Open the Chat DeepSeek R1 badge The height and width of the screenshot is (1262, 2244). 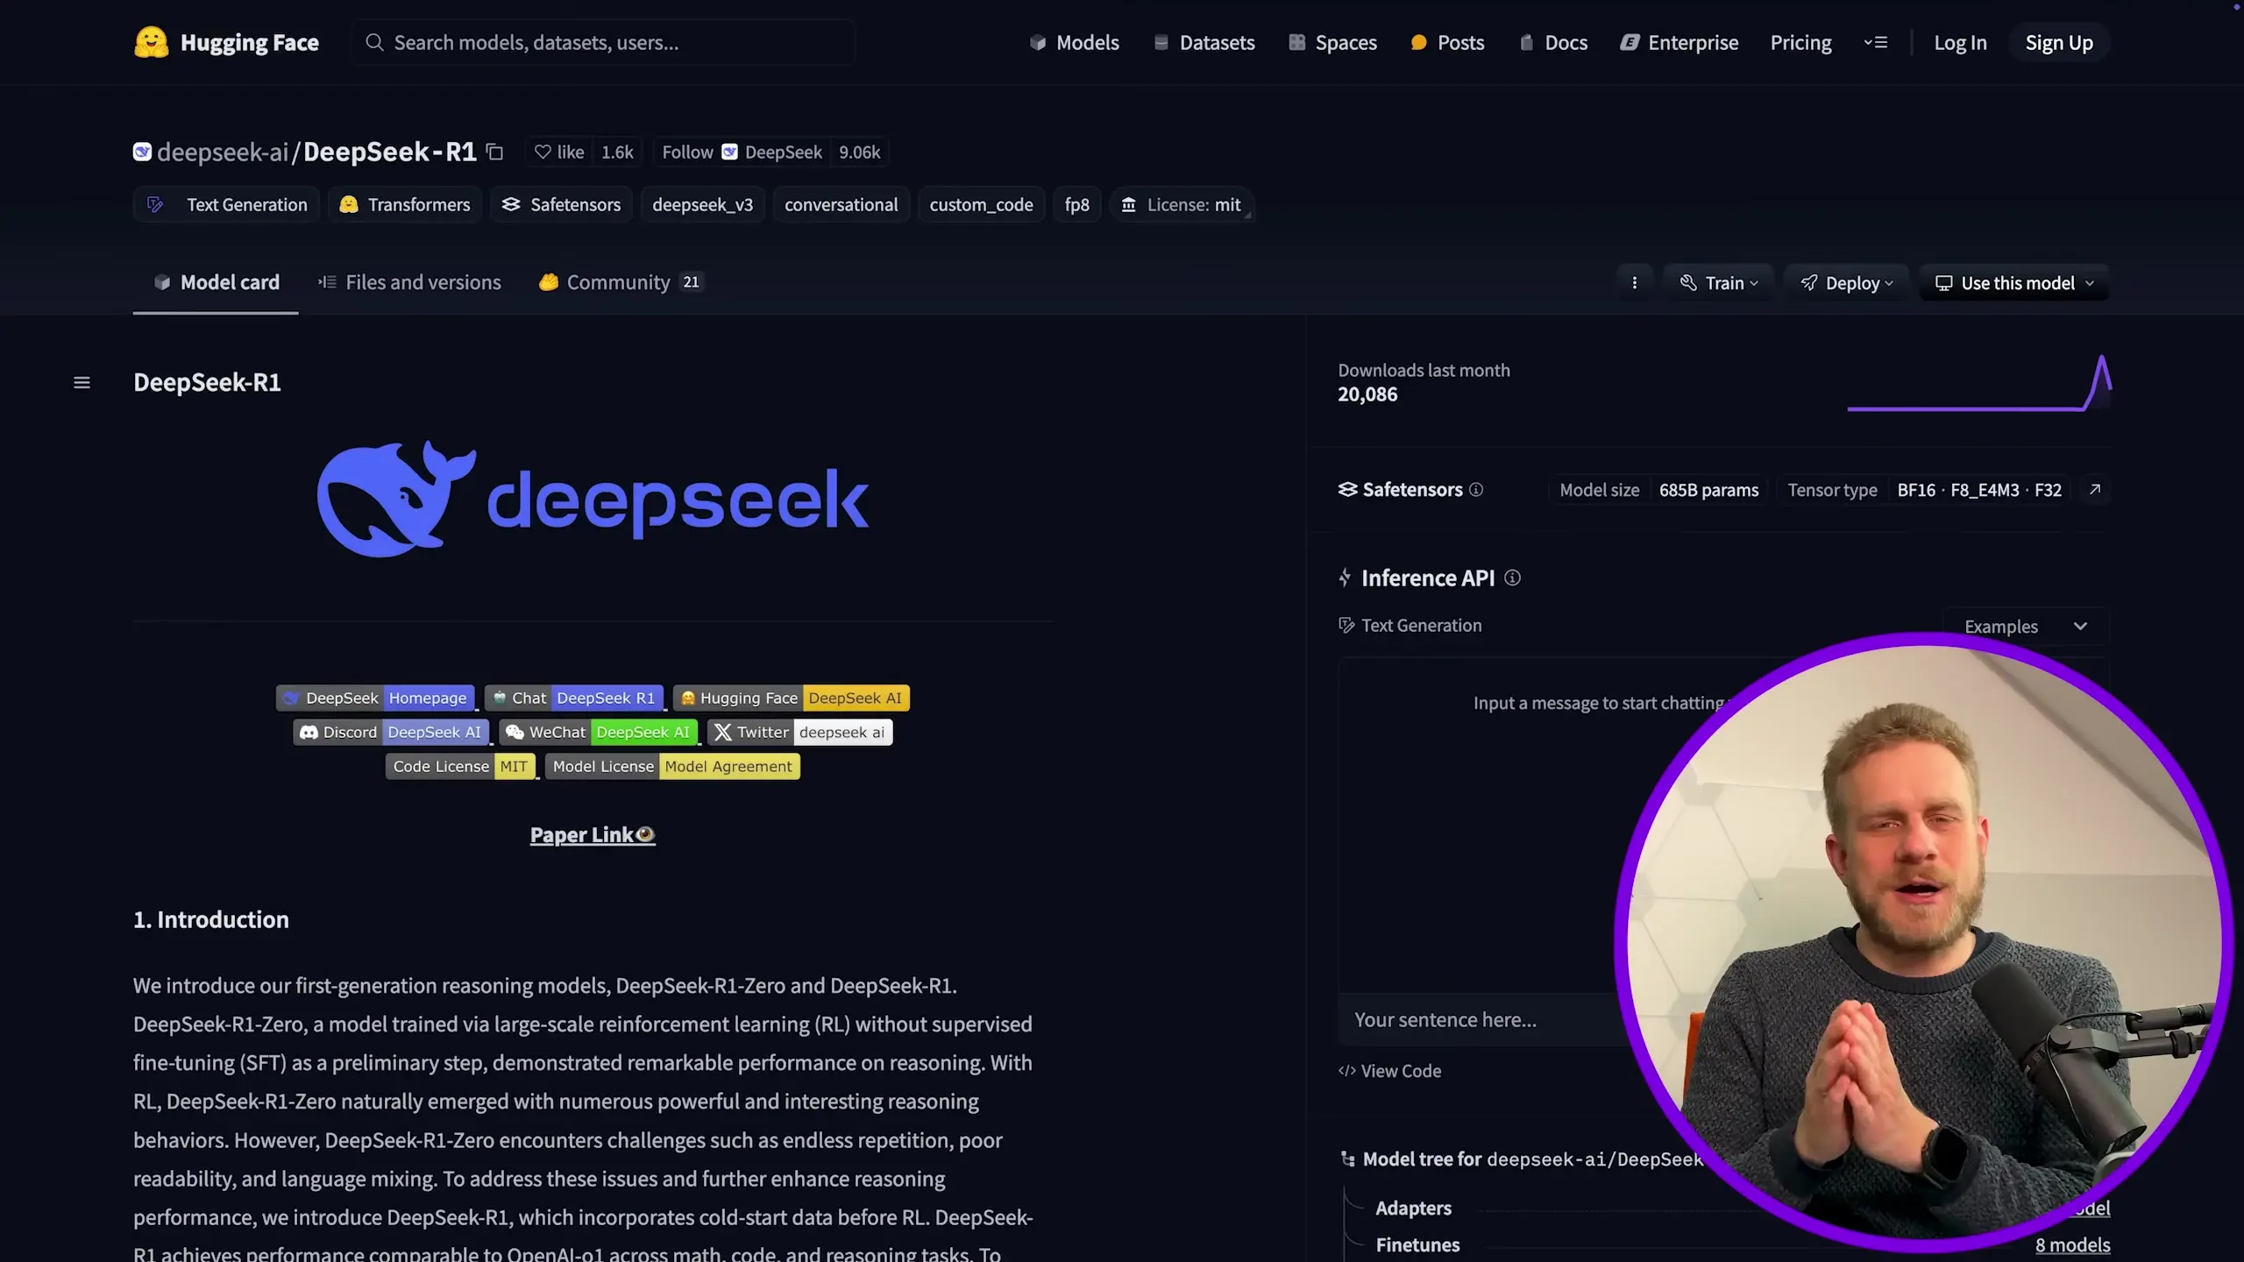coord(573,698)
